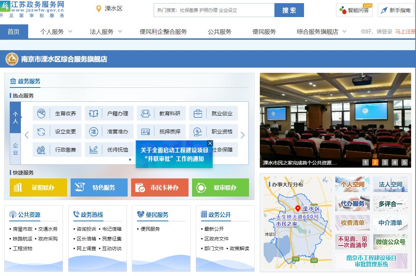Close the 并联审批 notice popup
Image resolution: width=416 pixels, height=276 pixels.
[210, 143]
